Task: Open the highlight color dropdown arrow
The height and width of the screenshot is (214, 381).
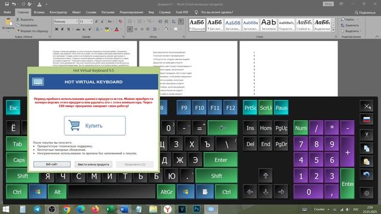Action: point(111,29)
